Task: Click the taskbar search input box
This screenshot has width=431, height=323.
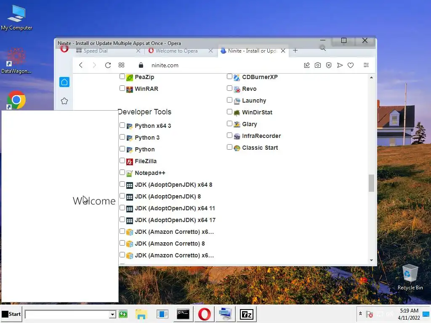Action: [x=67, y=314]
